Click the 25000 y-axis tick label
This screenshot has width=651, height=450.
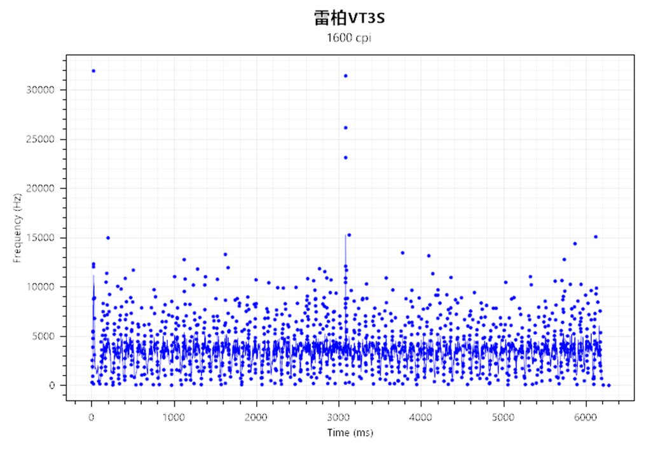click(x=40, y=139)
